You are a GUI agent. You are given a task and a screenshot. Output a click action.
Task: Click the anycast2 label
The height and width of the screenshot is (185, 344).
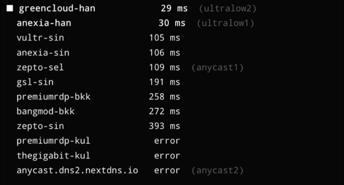218,171
